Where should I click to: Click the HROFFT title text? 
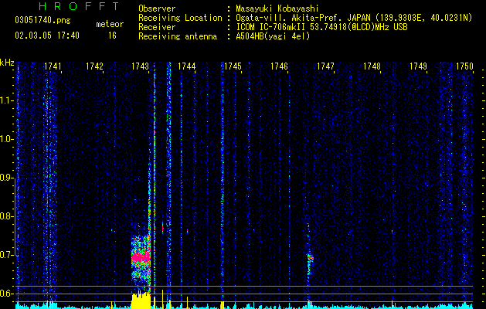tap(80, 6)
